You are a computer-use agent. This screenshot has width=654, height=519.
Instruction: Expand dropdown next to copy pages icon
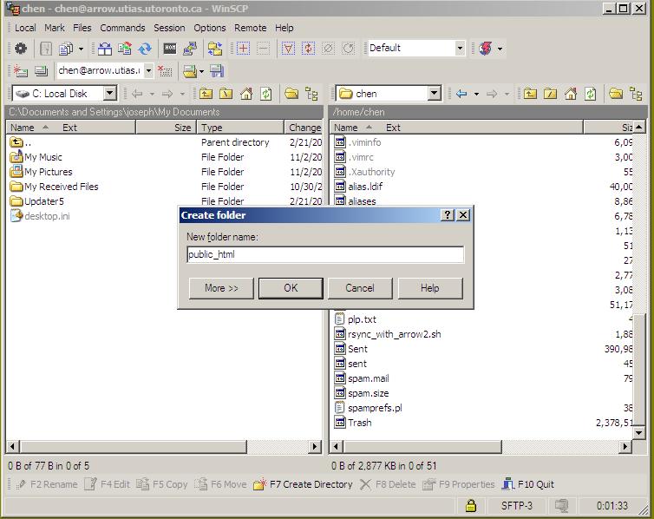pyautogui.click(x=81, y=49)
